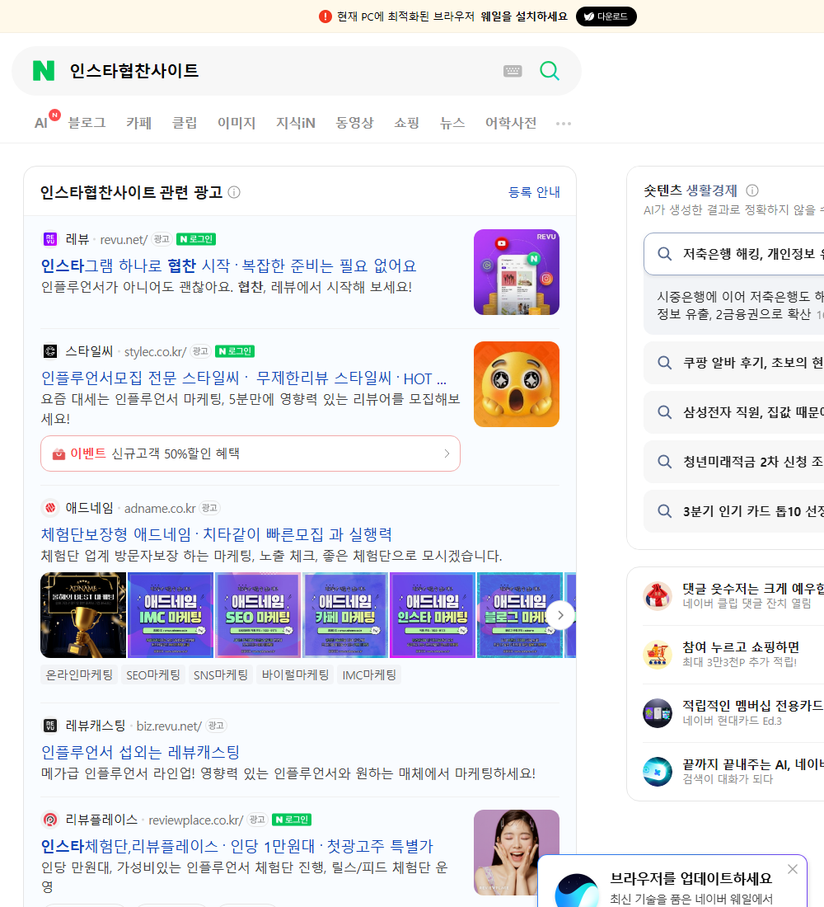824x907 pixels.
Task: Open the REVU ad thumbnail image
Action: pos(517,272)
